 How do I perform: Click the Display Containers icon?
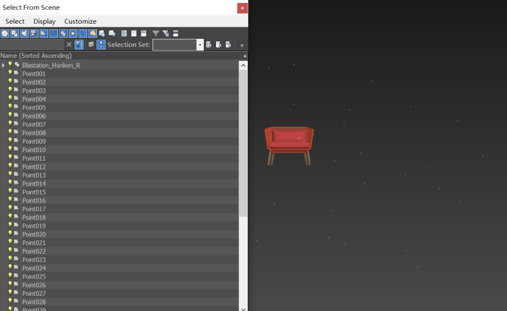point(92,33)
